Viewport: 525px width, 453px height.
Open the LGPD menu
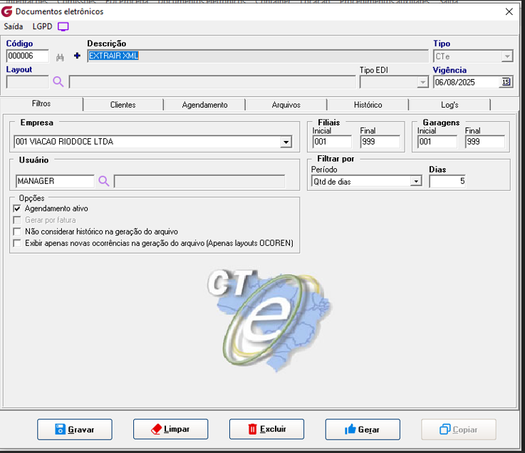point(42,26)
